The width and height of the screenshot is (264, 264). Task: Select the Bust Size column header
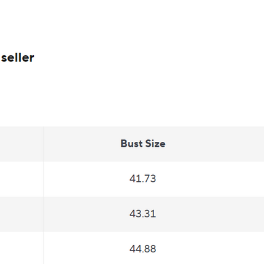coord(143,144)
